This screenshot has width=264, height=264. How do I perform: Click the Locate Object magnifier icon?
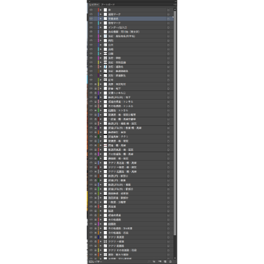coord(149,261)
